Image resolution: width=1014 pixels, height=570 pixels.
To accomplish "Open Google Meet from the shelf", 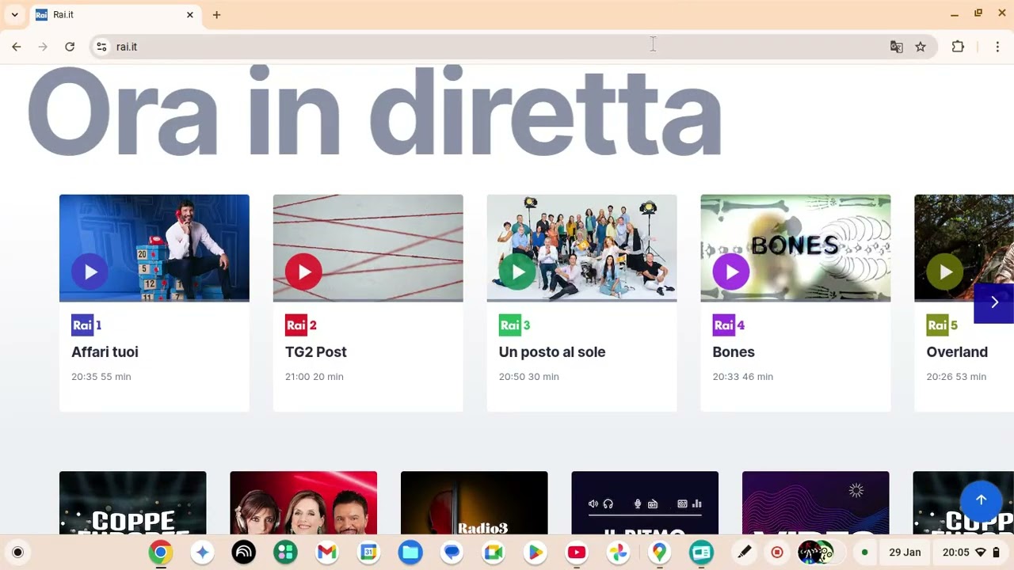I will (x=494, y=553).
